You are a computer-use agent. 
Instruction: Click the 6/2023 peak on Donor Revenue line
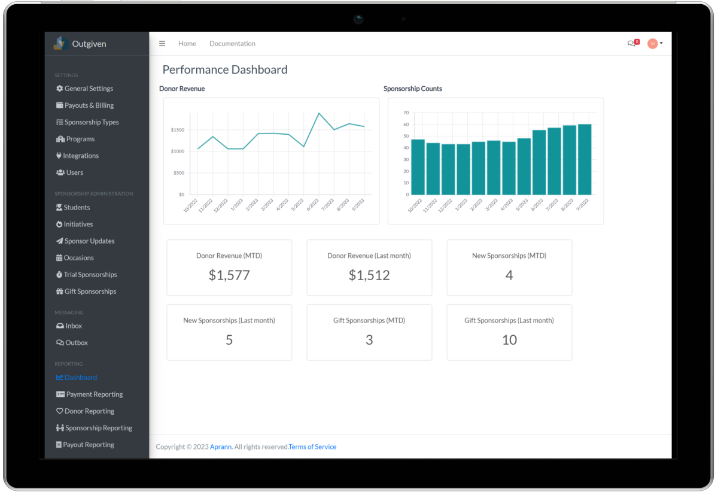coord(319,113)
